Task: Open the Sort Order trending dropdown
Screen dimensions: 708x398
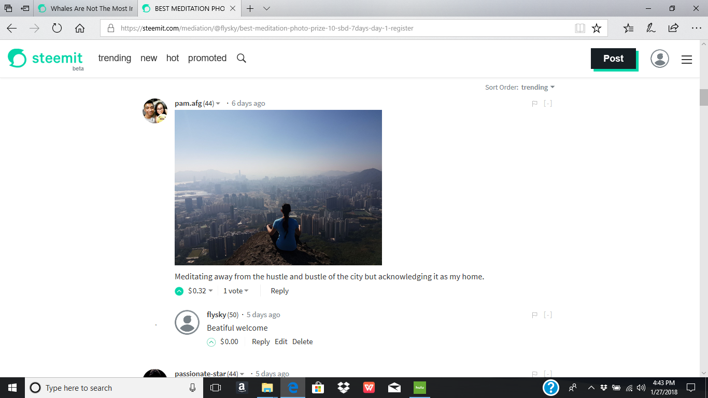Action: [538, 87]
